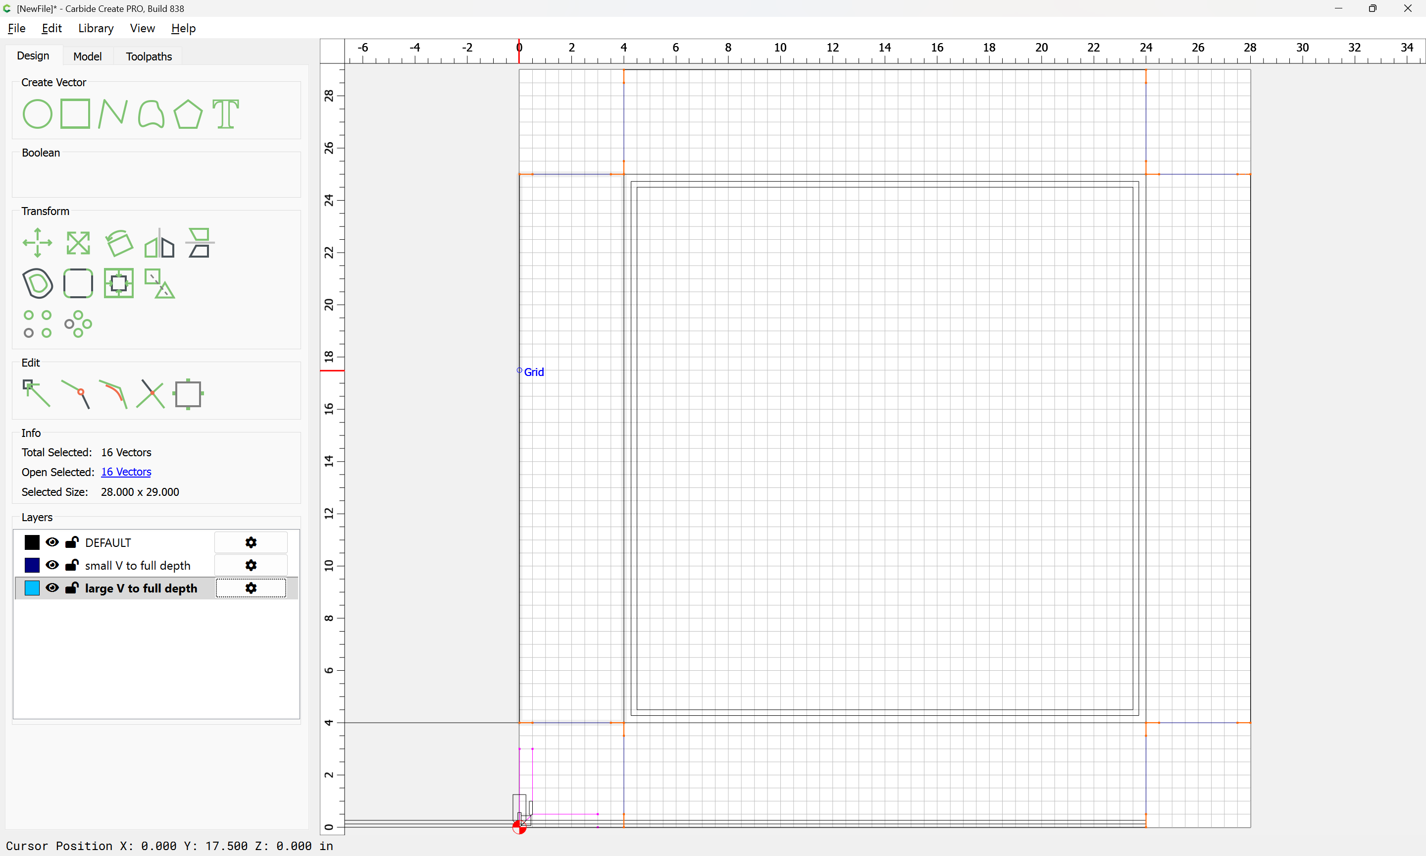1426x856 pixels.
Task: Open the Library menu
Action: click(96, 28)
